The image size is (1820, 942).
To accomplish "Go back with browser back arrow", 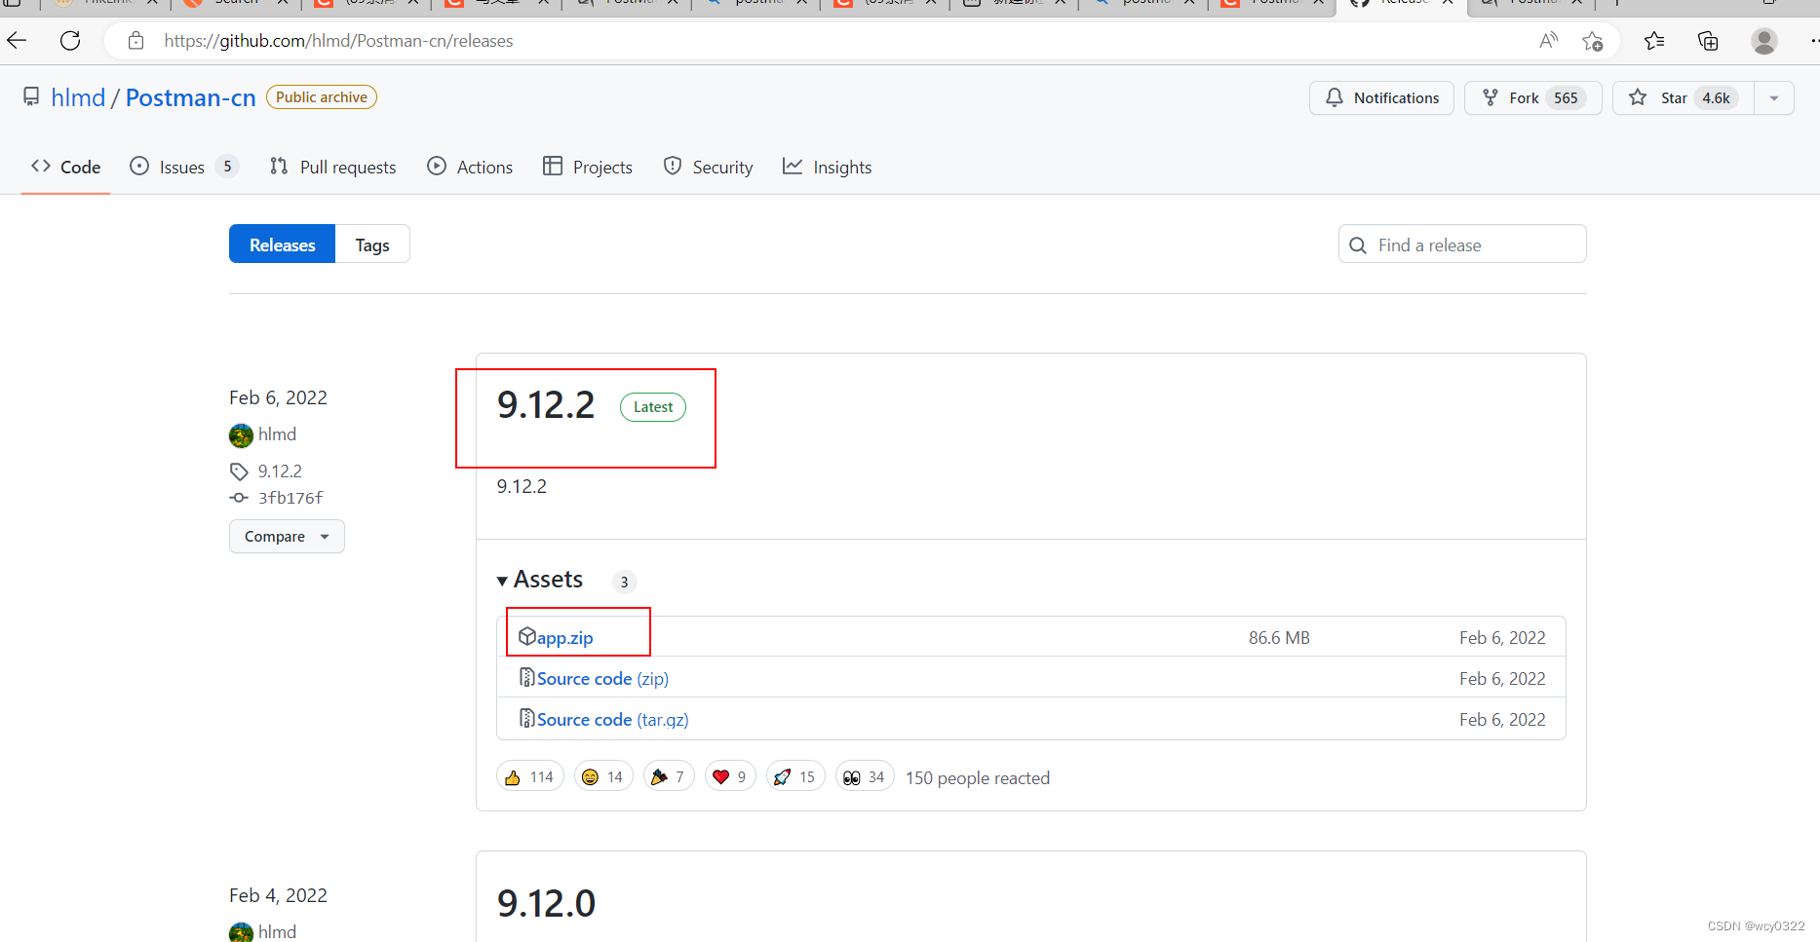I will point(17,41).
